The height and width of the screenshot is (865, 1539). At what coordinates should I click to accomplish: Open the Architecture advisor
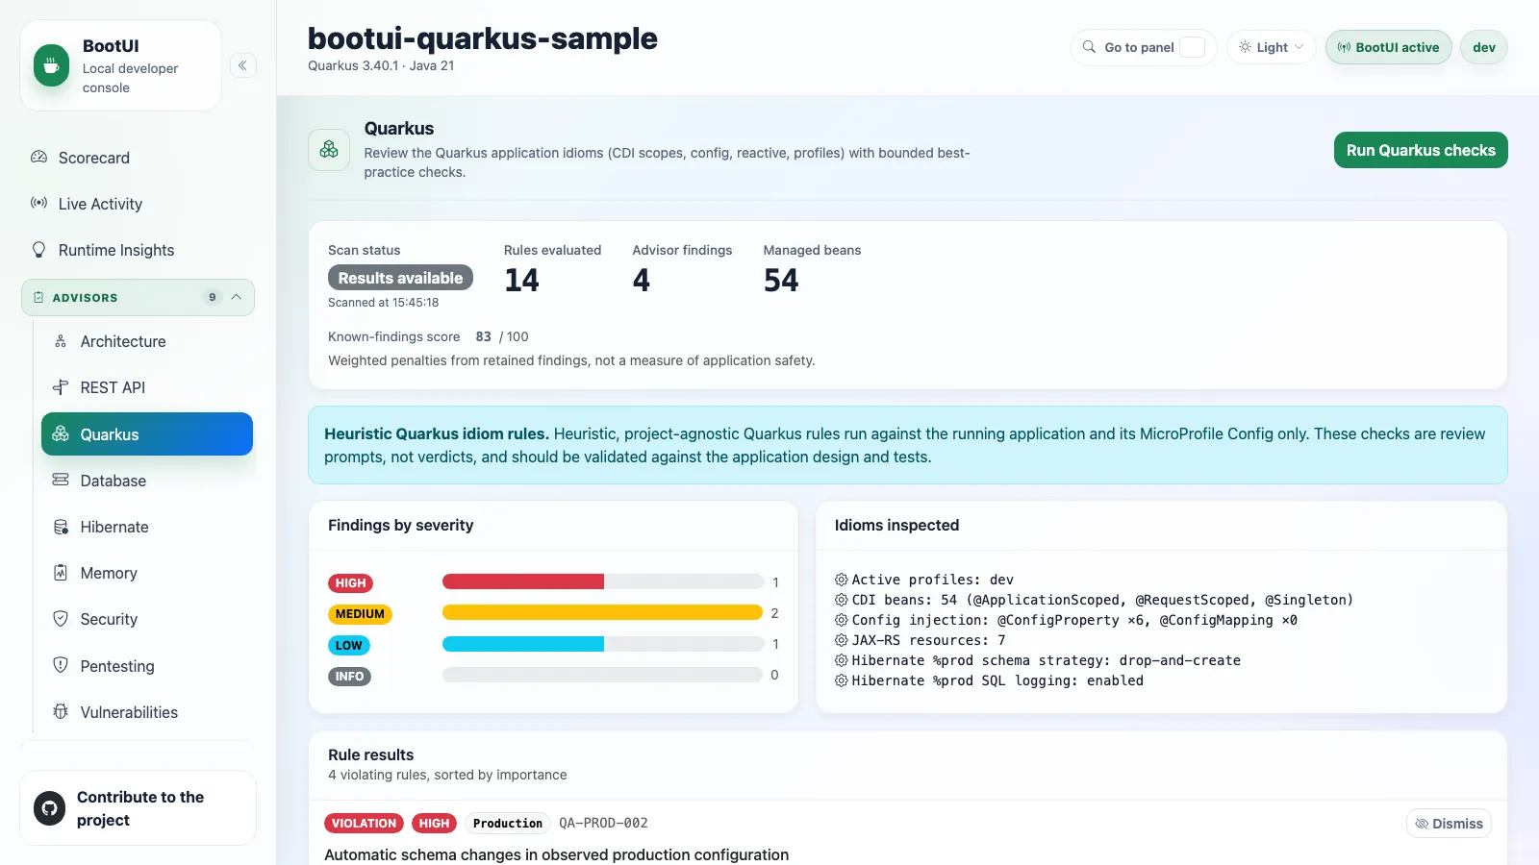point(147,341)
